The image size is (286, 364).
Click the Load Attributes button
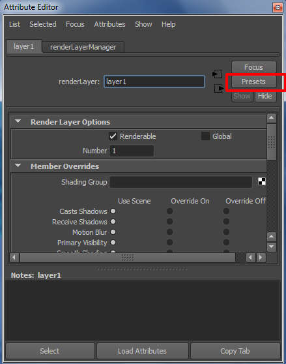coord(142,351)
